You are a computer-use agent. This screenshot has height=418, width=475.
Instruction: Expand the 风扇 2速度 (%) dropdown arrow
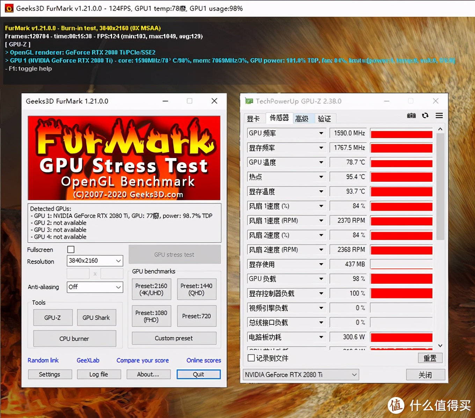click(321, 235)
